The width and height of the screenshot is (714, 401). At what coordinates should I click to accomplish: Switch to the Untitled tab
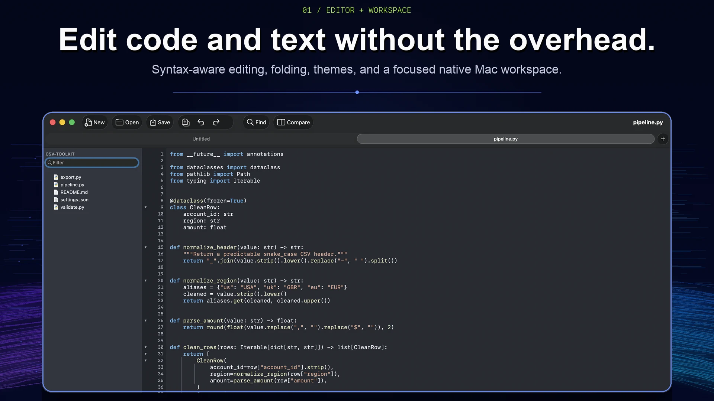click(x=201, y=139)
